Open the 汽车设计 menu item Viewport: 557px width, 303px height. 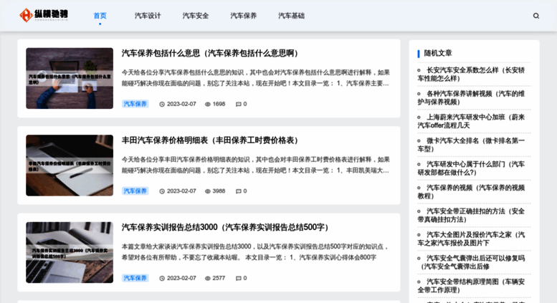(x=148, y=16)
